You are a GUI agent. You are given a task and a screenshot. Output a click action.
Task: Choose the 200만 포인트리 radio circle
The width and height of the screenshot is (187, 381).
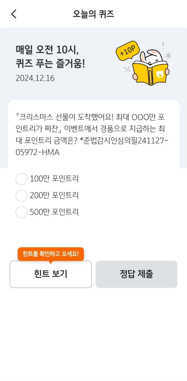21,195
